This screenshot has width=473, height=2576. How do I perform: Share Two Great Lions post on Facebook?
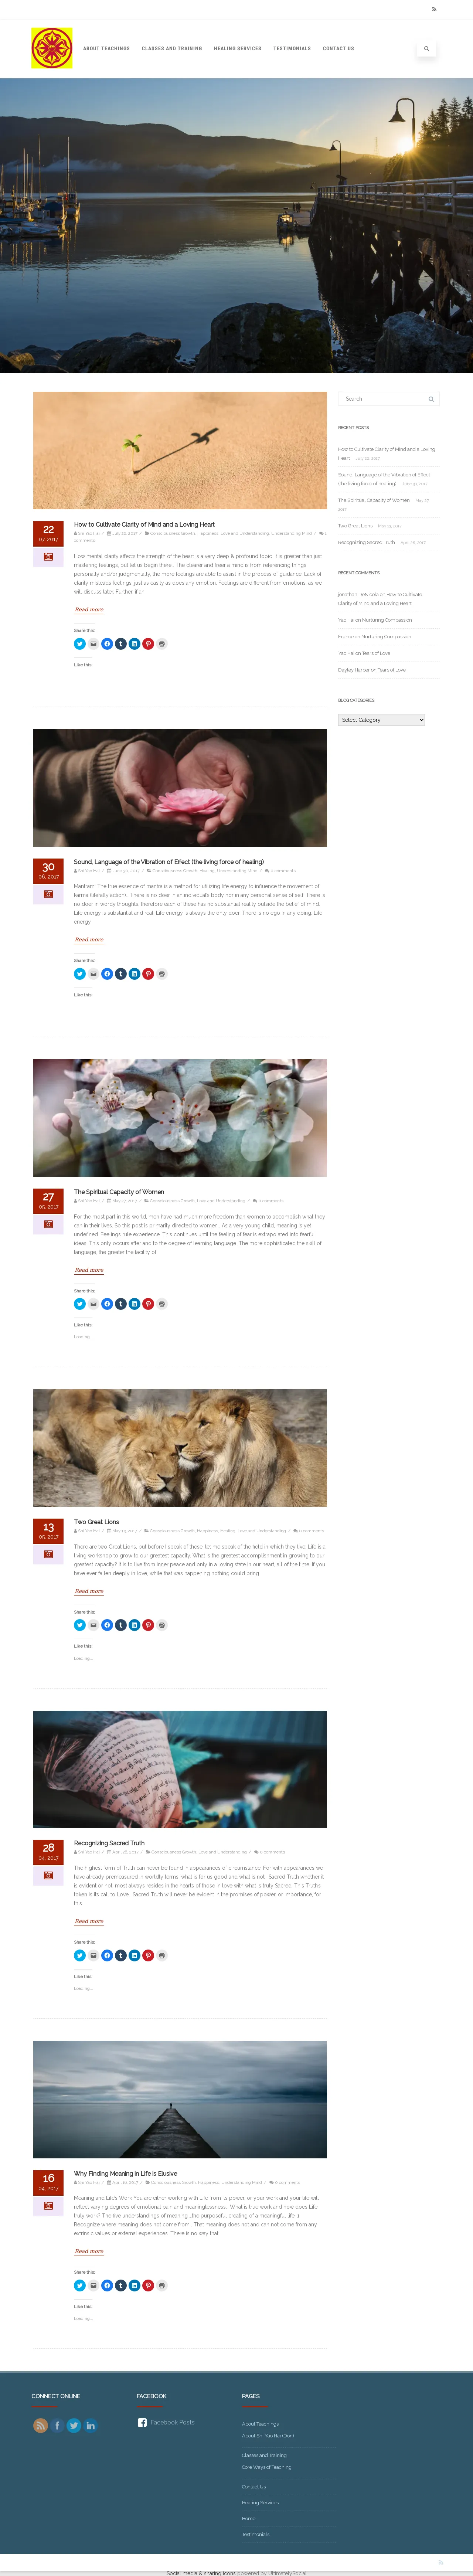(107, 1625)
